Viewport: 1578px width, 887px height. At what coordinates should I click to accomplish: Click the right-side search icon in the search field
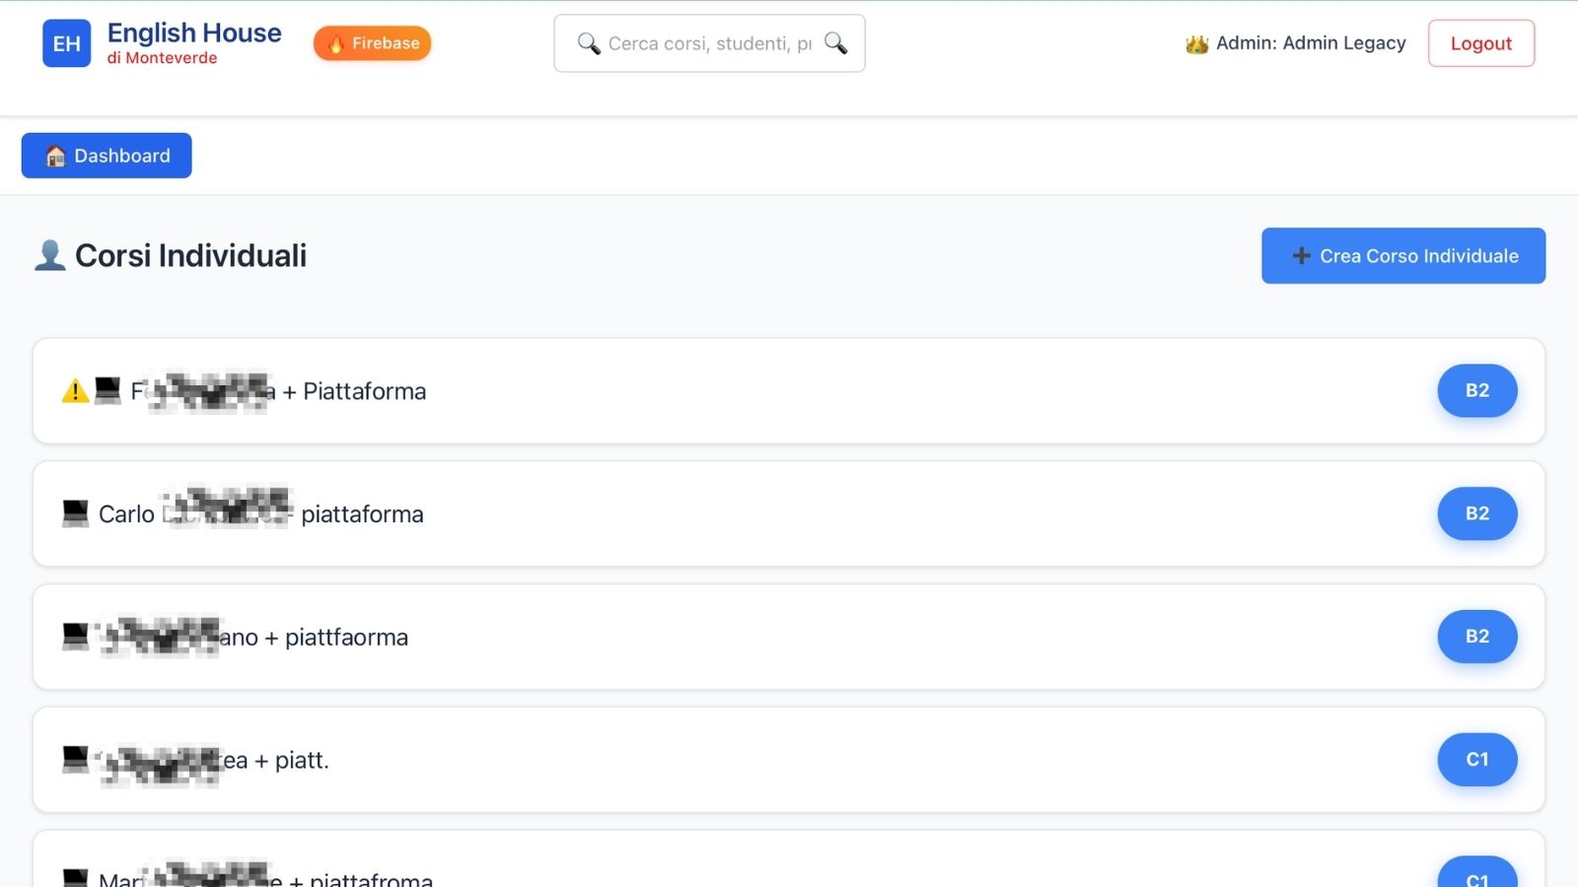(x=834, y=43)
